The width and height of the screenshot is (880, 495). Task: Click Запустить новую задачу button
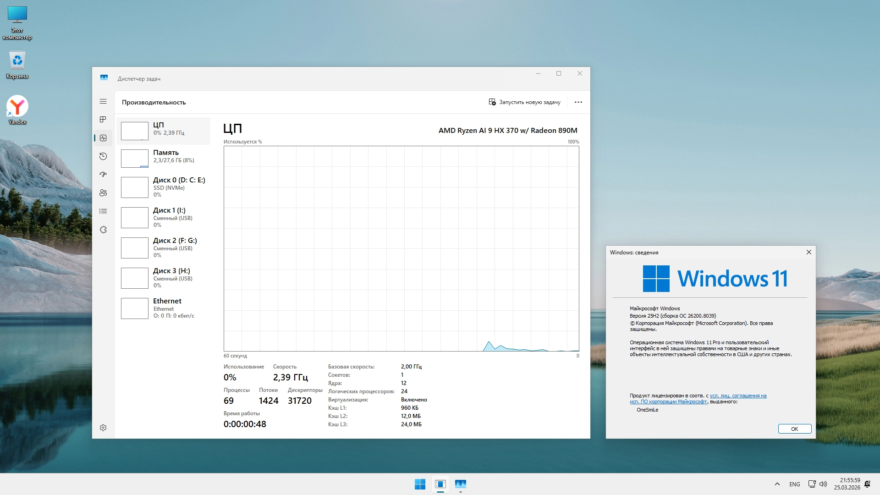(x=524, y=102)
